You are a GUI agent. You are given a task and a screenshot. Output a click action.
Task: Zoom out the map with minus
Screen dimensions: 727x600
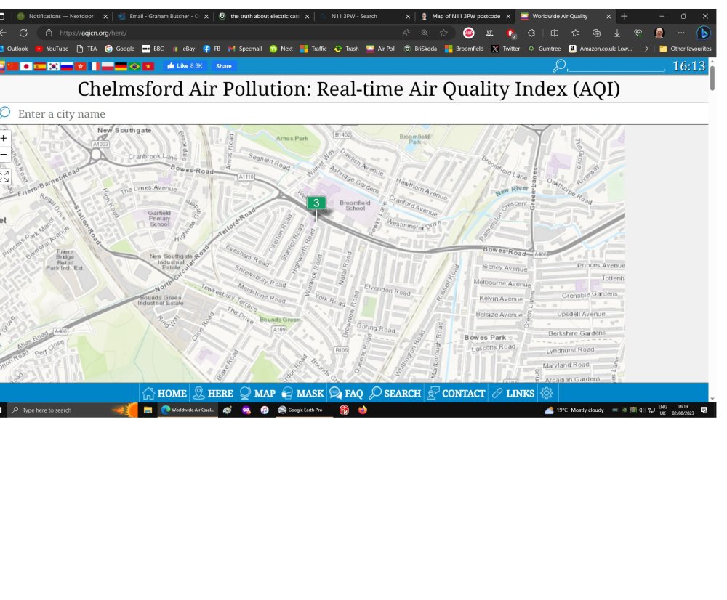point(4,154)
